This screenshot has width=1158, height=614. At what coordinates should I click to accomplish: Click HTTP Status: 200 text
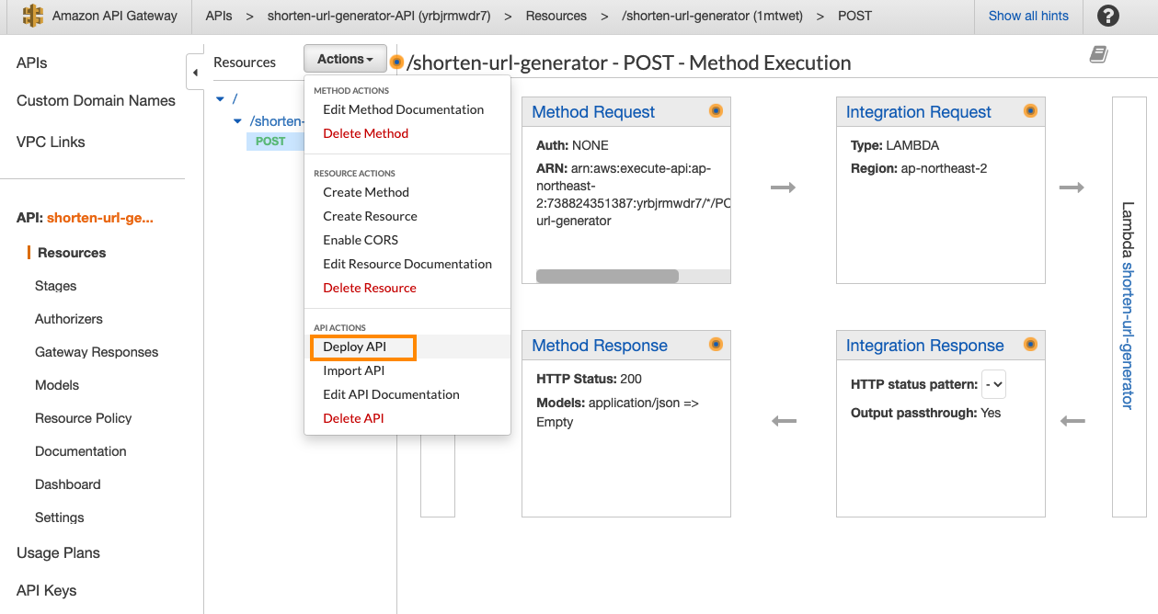pos(589,379)
